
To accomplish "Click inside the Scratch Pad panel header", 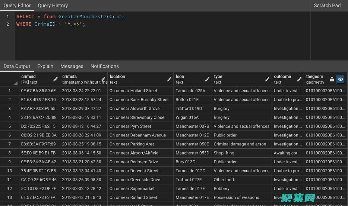I will point(327,6).
